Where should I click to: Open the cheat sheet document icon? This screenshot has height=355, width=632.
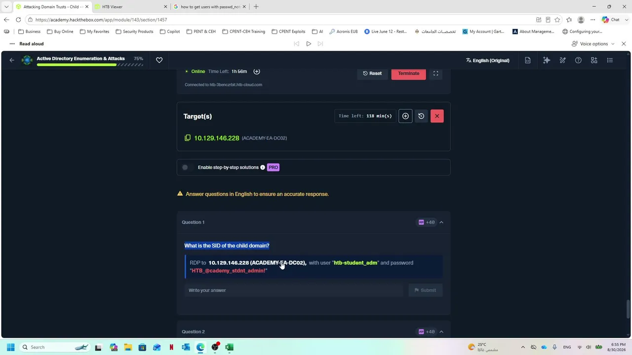tap(528, 60)
